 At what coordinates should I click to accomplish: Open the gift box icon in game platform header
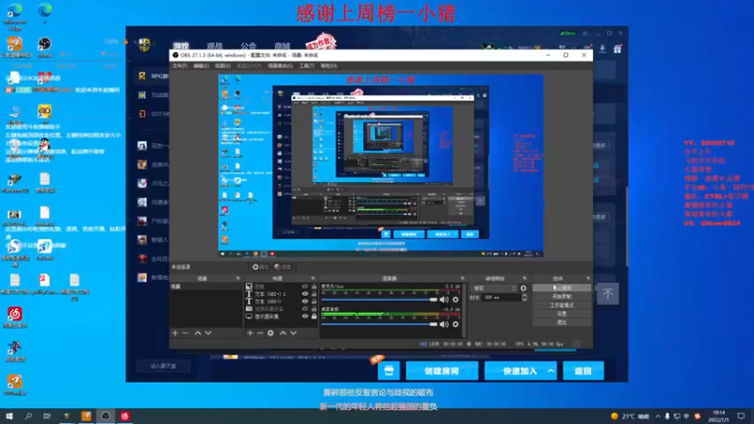click(617, 49)
